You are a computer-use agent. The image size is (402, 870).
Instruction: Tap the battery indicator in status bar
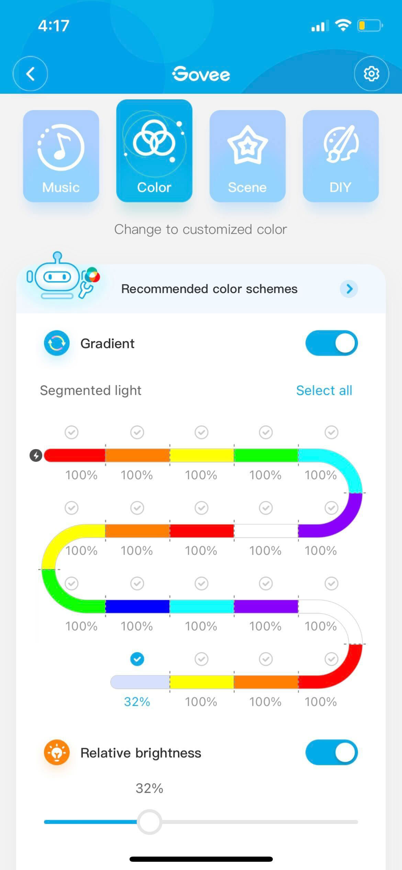(370, 26)
